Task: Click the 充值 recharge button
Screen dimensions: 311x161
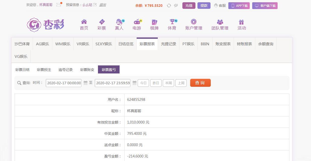Action: [189, 6]
